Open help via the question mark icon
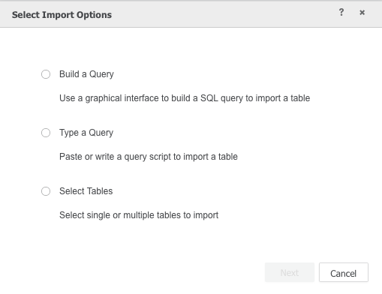382x294 pixels. point(341,12)
